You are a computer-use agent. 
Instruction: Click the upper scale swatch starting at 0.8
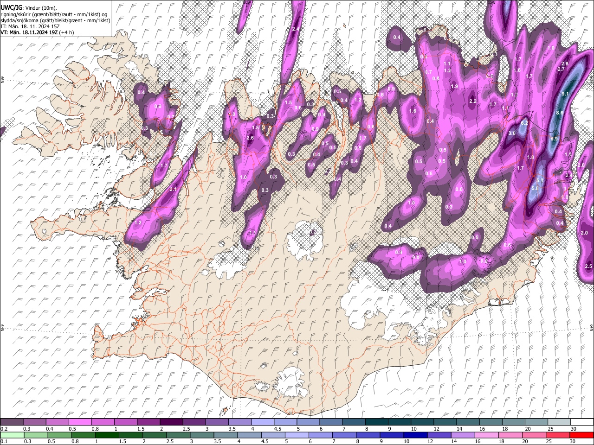pos(103,422)
